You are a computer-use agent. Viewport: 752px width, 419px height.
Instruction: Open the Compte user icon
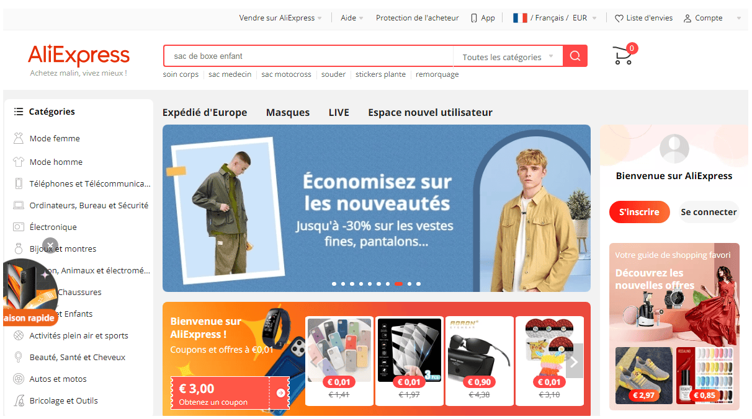pos(687,19)
